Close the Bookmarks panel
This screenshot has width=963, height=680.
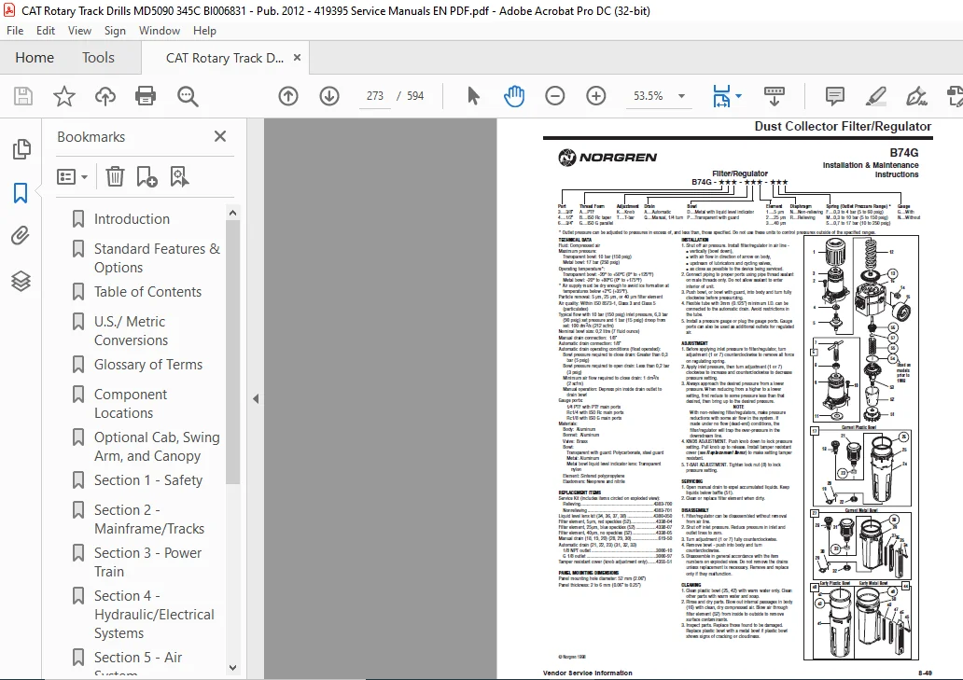[x=220, y=136]
